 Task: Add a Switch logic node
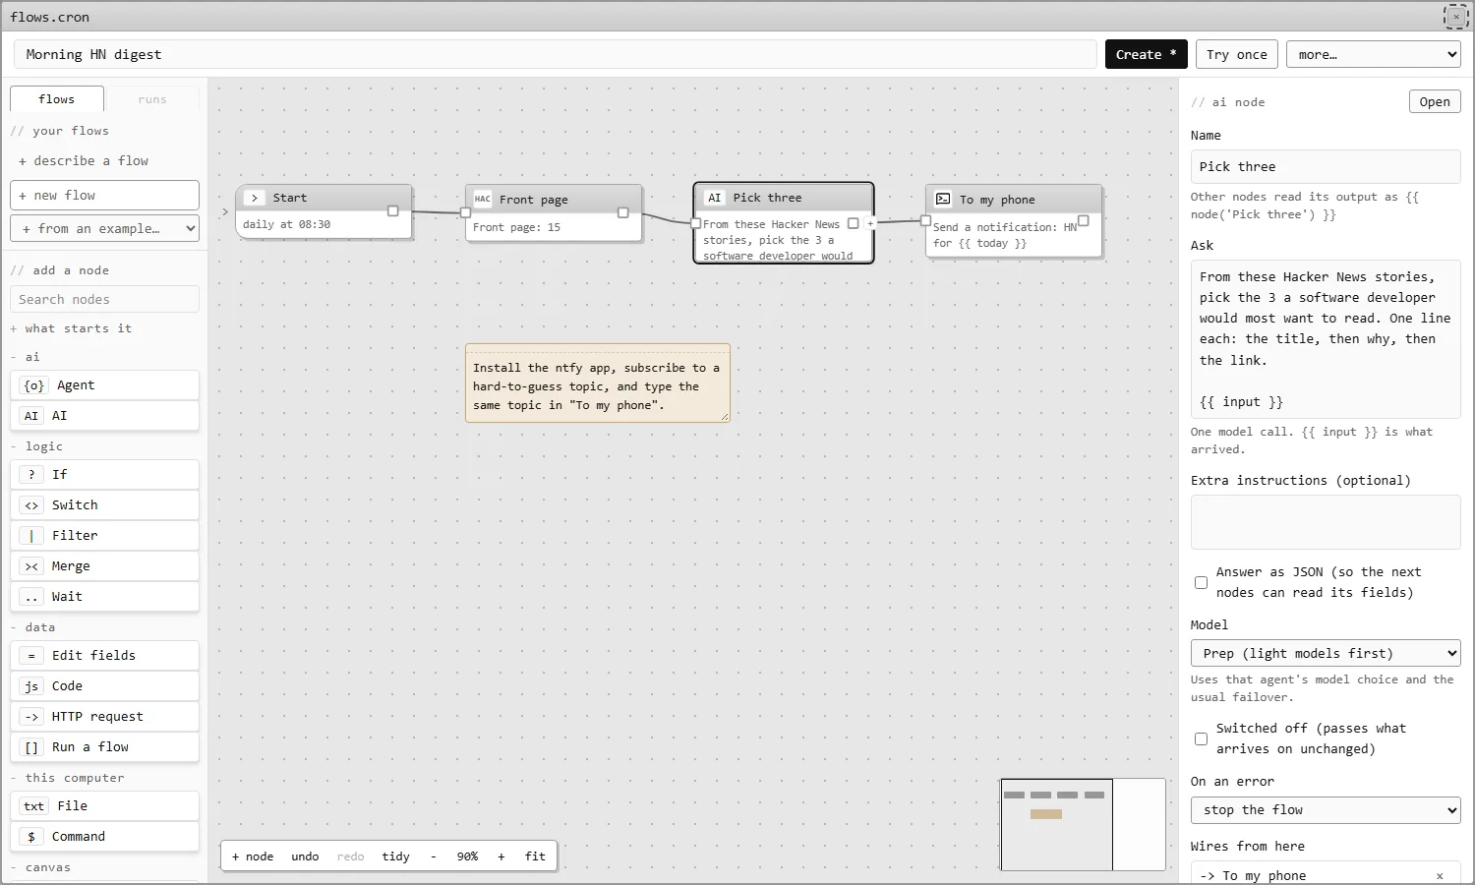click(x=104, y=505)
